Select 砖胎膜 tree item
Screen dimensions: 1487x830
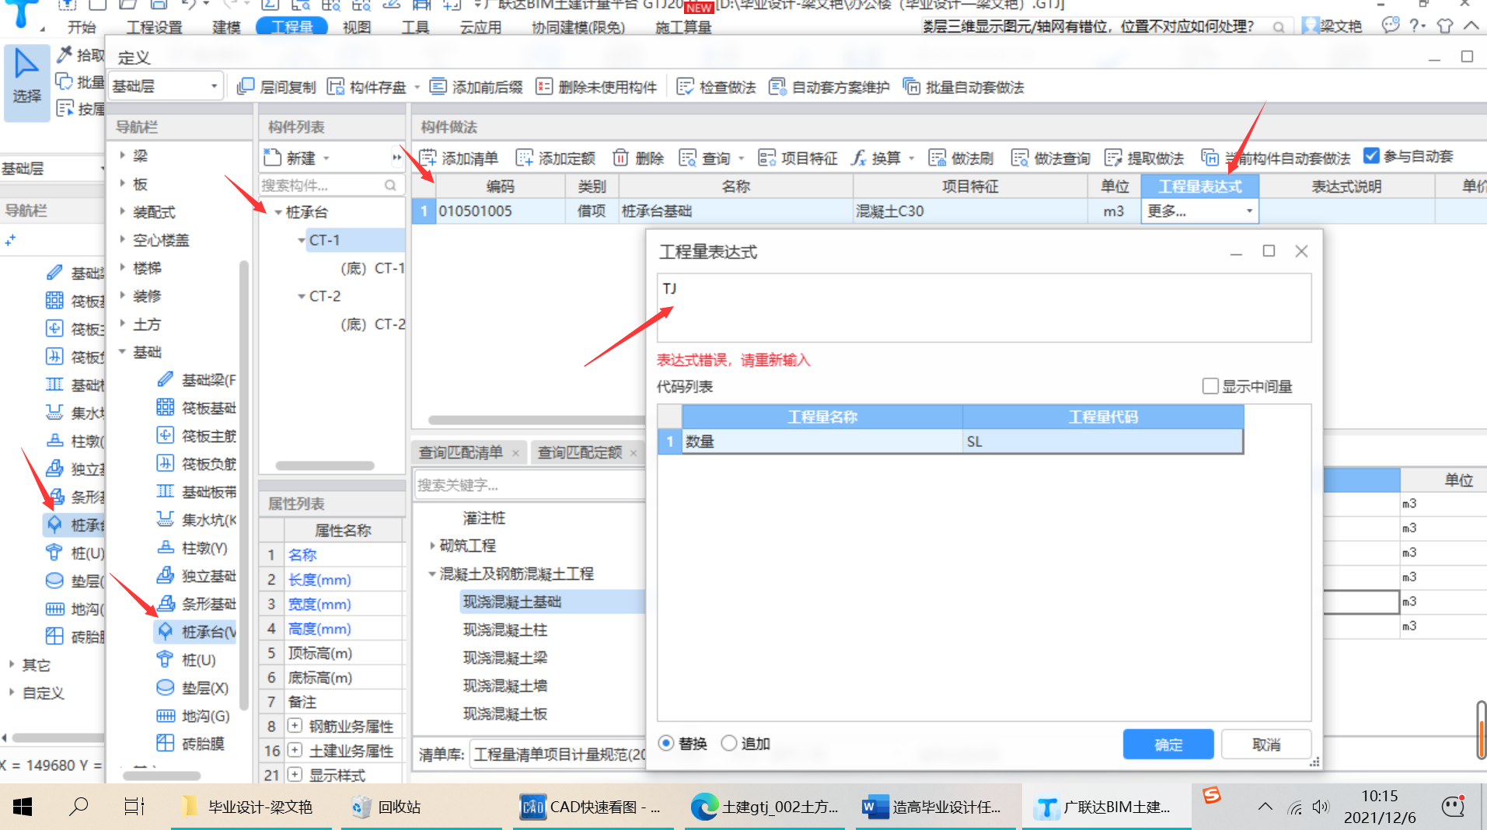(x=191, y=743)
